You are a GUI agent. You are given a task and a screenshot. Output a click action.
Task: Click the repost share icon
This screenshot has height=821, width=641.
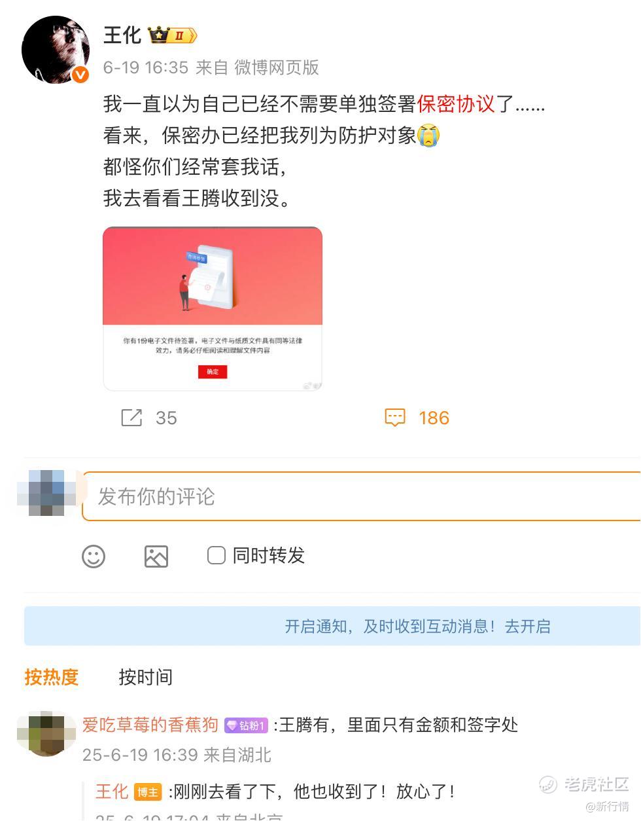(131, 418)
